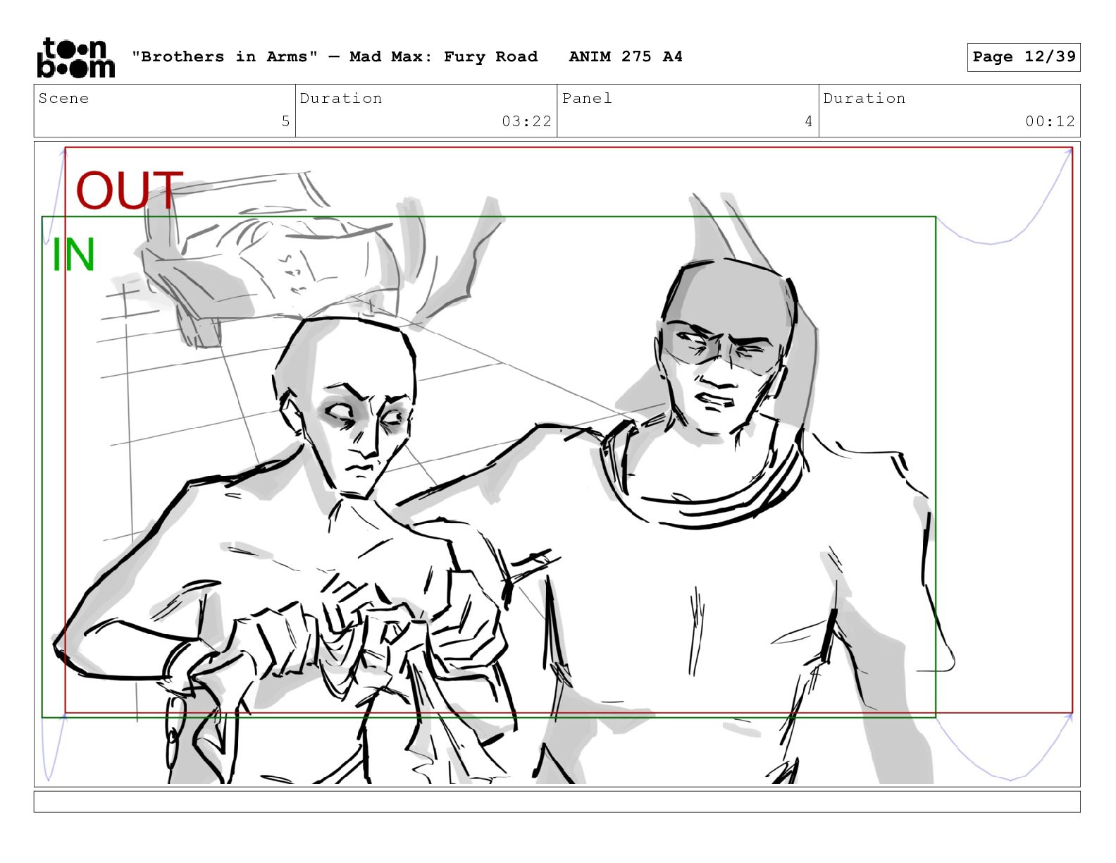Image resolution: width=1116 pixels, height=863 pixels.
Task: Click the first Duration header beside Scene
Action: point(341,98)
